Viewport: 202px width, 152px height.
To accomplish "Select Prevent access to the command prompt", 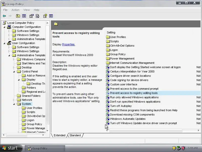I will (x=134, y=89).
